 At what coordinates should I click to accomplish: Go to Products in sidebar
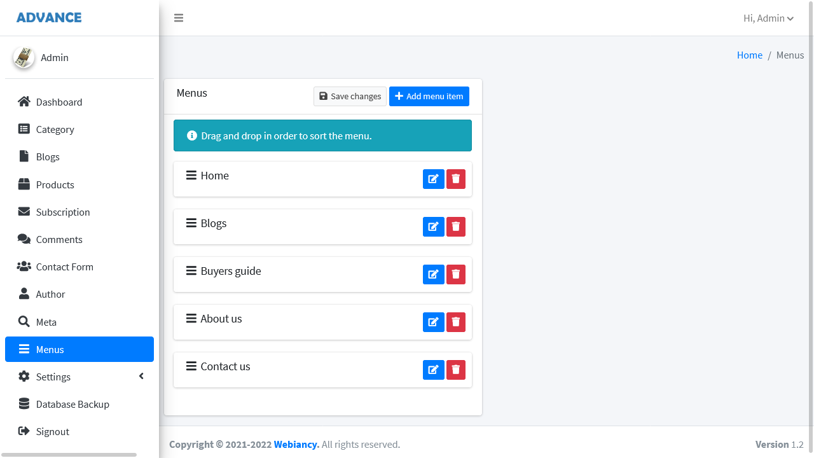pyautogui.click(x=55, y=185)
